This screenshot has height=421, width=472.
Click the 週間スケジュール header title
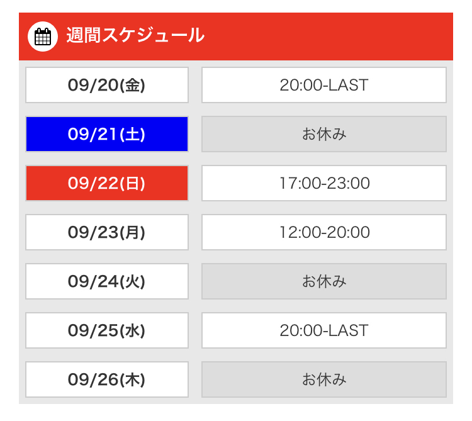[x=135, y=35]
